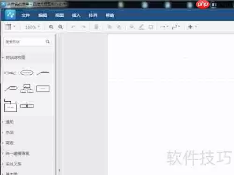Open the 视图 menu

tap(59, 15)
